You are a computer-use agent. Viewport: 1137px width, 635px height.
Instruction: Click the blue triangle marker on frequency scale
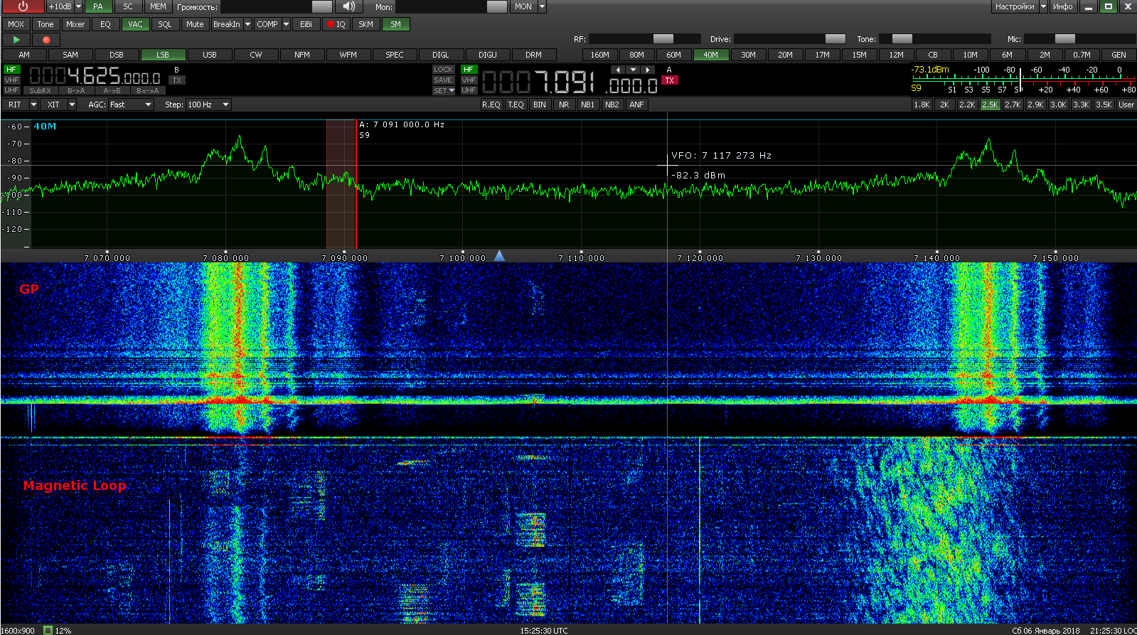499,255
